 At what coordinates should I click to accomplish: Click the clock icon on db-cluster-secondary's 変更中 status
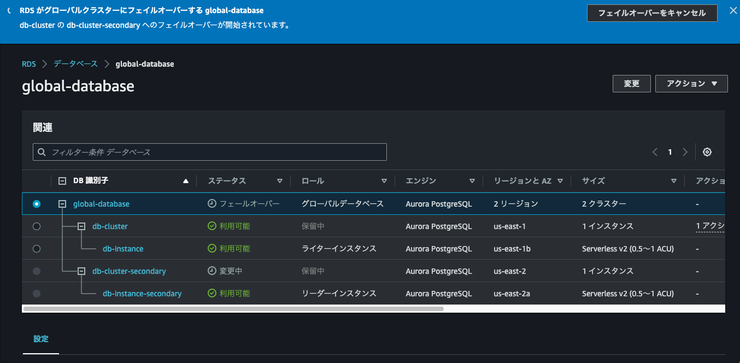tap(211, 271)
